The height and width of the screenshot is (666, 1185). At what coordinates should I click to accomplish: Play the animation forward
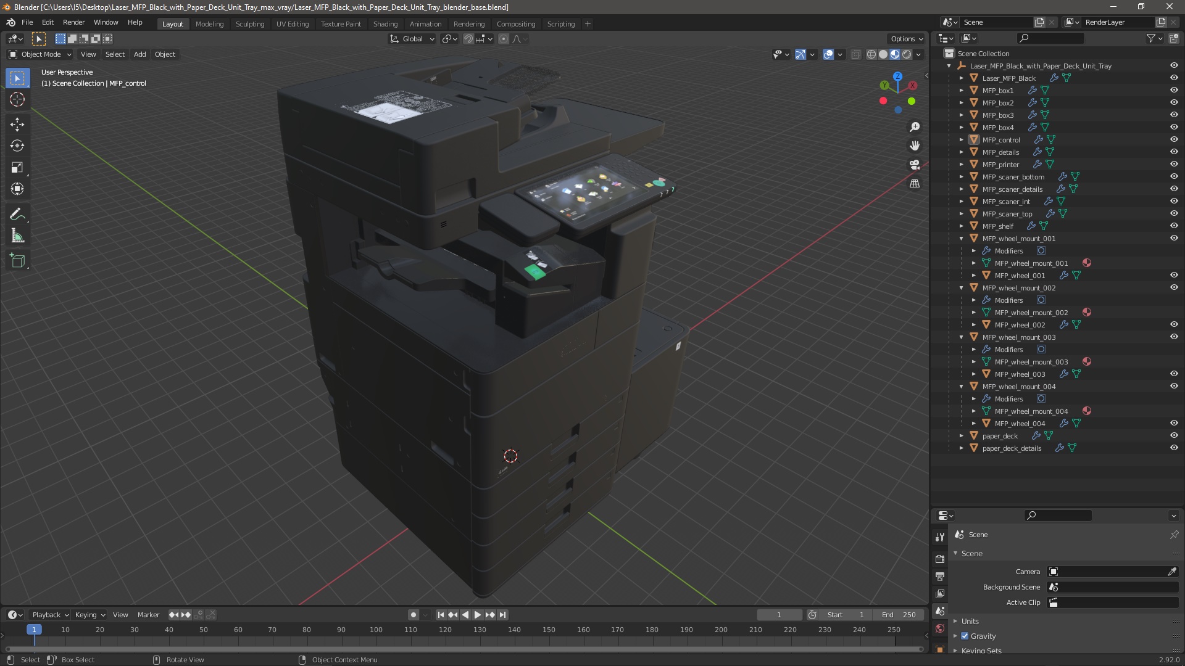tap(477, 615)
